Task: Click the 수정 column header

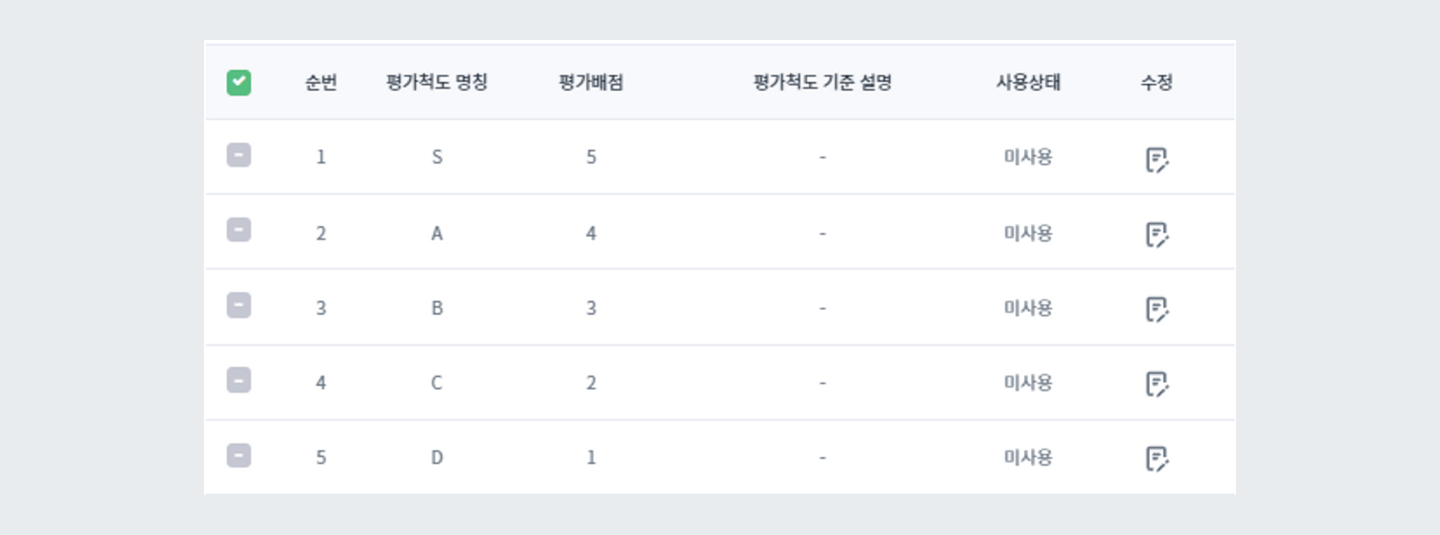Action: (1157, 82)
